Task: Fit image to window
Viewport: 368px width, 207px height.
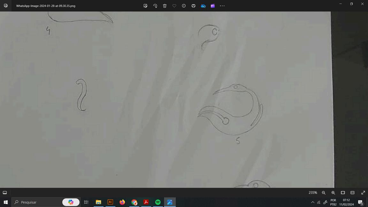Action: [x=343, y=193]
